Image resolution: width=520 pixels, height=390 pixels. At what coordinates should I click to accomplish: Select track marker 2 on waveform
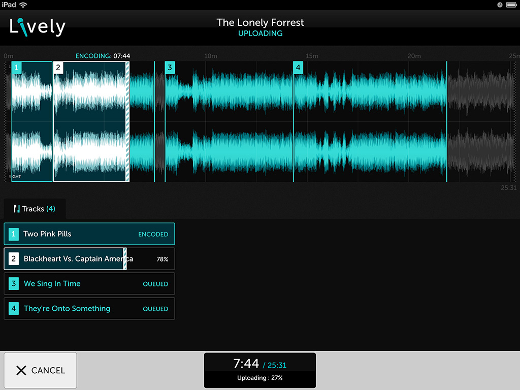(58, 68)
